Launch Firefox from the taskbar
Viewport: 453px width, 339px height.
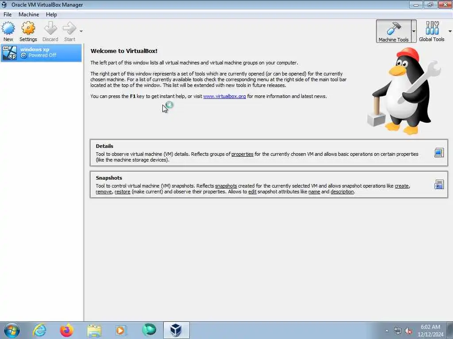(x=67, y=330)
